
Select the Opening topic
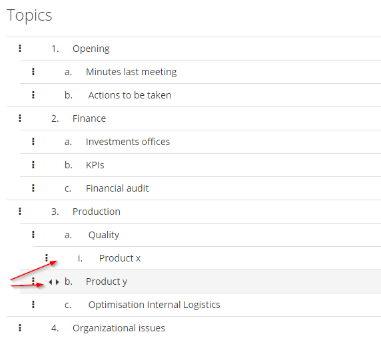91,49
